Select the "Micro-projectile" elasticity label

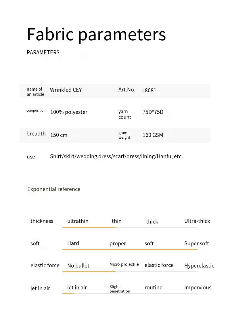click(x=124, y=264)
